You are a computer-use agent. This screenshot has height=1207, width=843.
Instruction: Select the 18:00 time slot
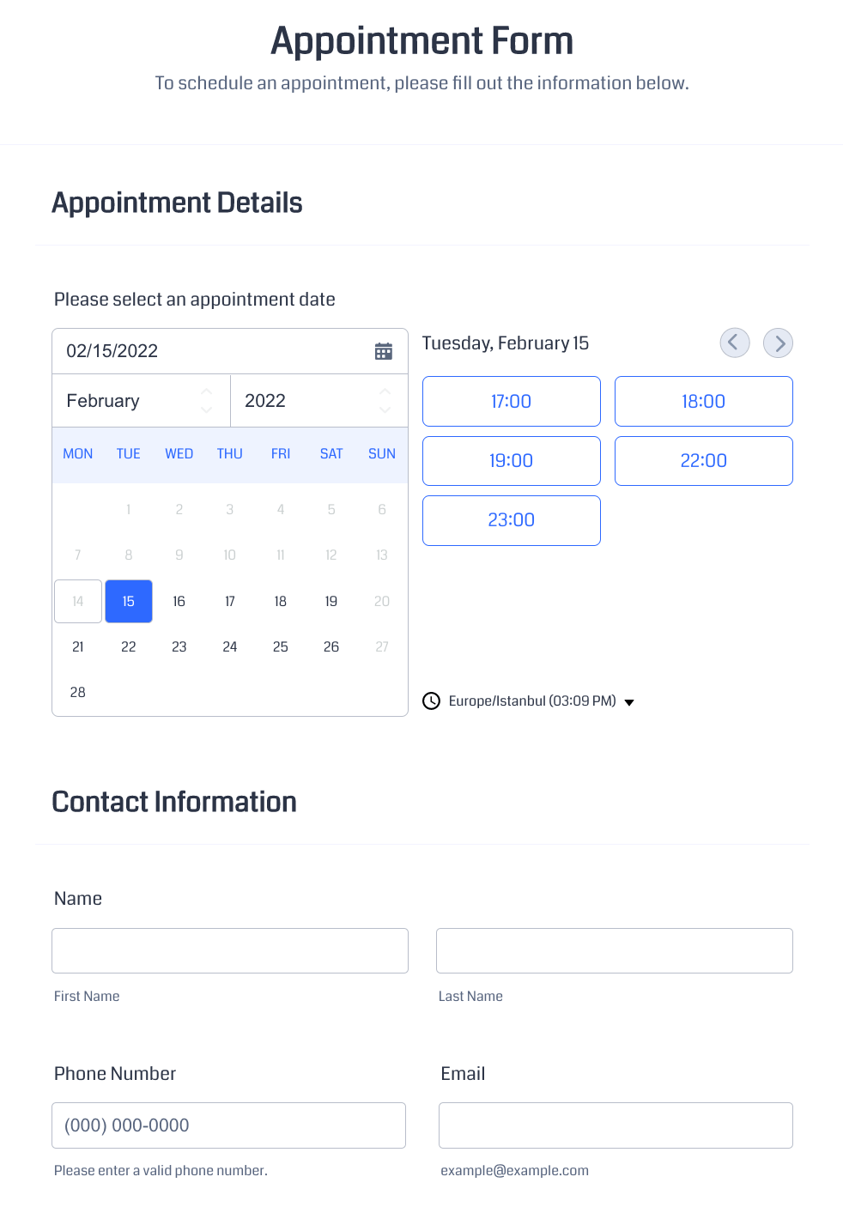coord(703,401)
